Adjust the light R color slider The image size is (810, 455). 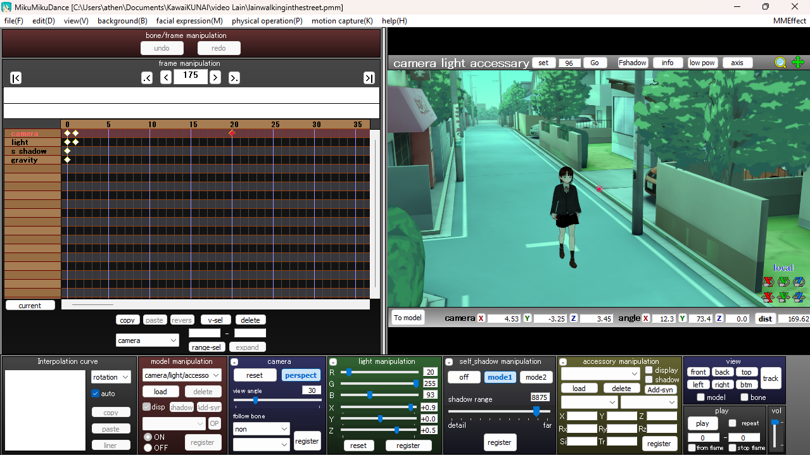[380, 372]
